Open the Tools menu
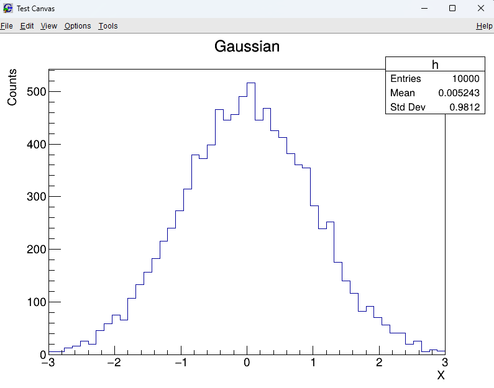494x388 pixels. pos(107,26)
